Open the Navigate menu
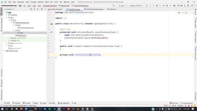197x111 pixels. tap(21, 2)
